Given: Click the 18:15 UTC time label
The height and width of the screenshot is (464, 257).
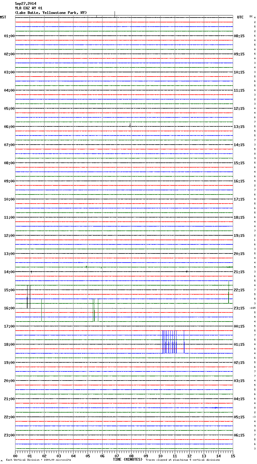Looking at the screenshot, I should (x=239, y=217).
